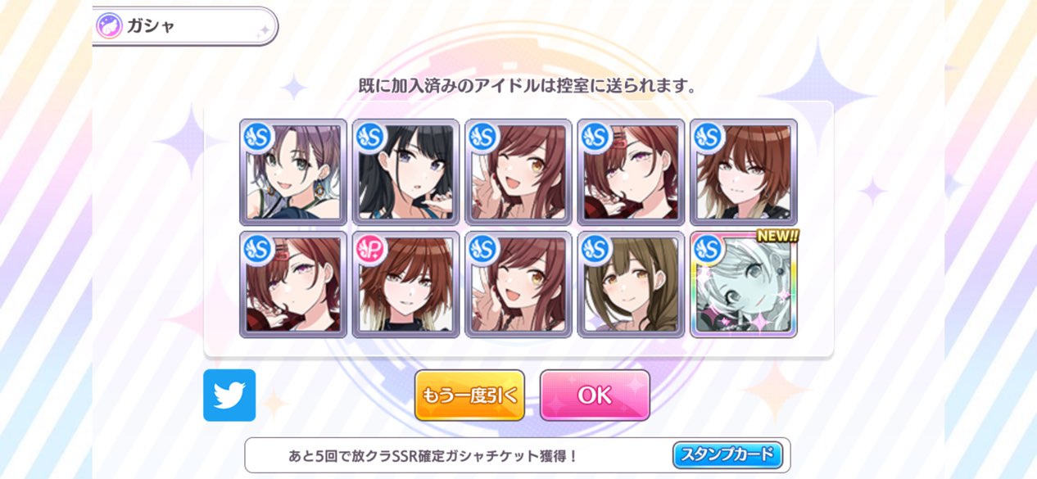Select the winking idol card in bottom row
The image size is (1037, 479).
click(518, 284)
